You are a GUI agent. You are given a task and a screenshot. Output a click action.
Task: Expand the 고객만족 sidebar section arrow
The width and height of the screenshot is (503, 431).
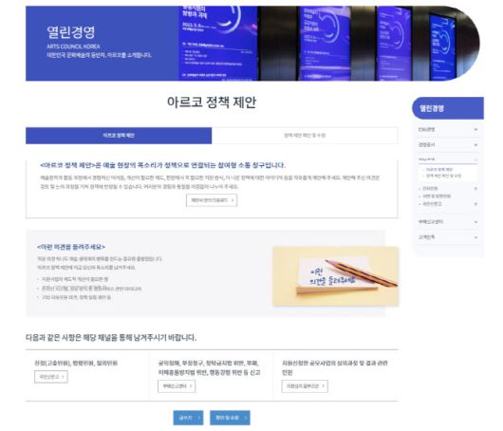click(475, 237)
